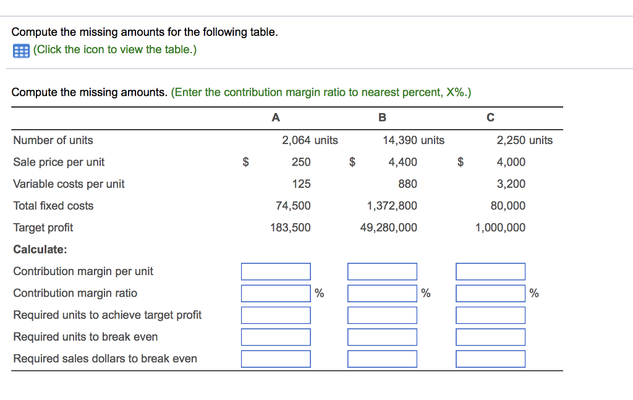Viewport: 633px width, 400px height.
Task: Select column C contribution margin ratio percent field
Action: [490, 293]
